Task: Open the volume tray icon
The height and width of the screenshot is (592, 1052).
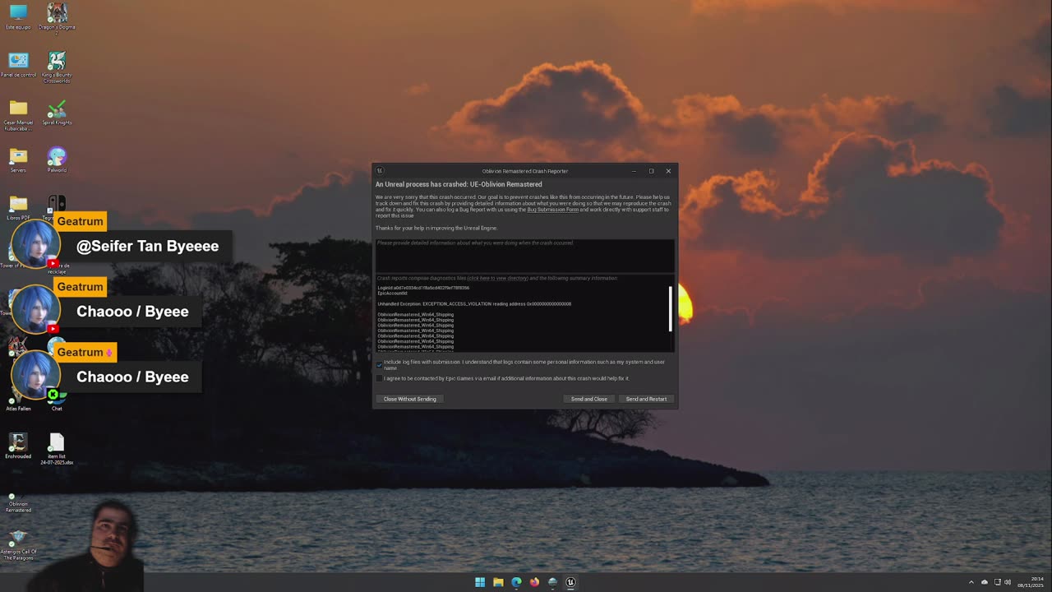Action: 1008,582
